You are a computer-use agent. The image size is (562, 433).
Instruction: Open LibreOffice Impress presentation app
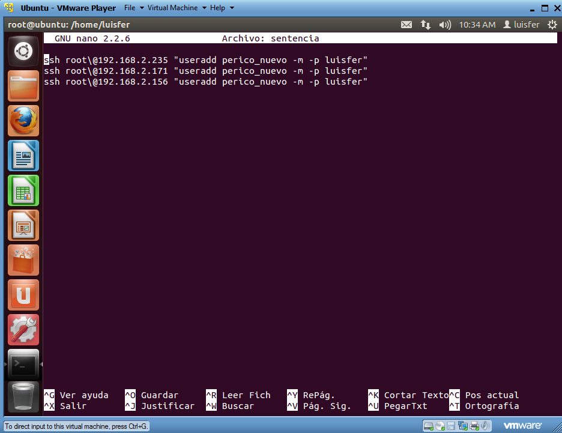[x=23, y=225]
